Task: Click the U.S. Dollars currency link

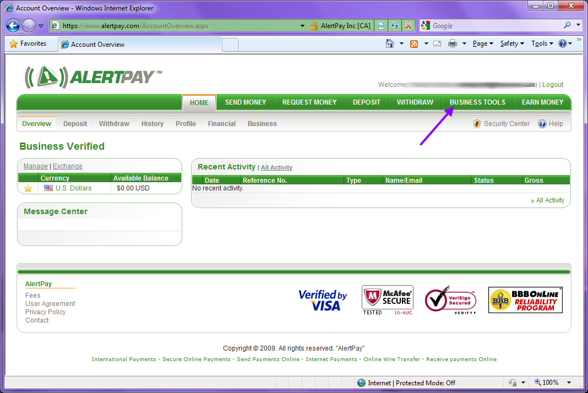Action: tap(74, 188)
